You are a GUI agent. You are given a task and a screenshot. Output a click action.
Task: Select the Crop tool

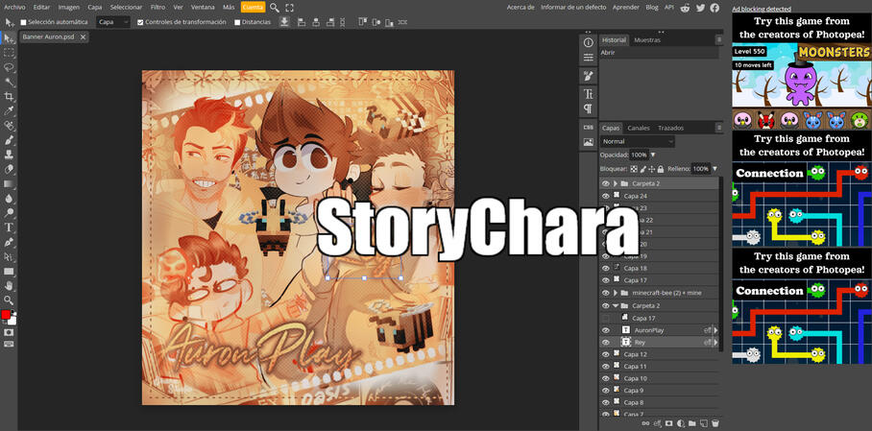(x=10, y=97)
